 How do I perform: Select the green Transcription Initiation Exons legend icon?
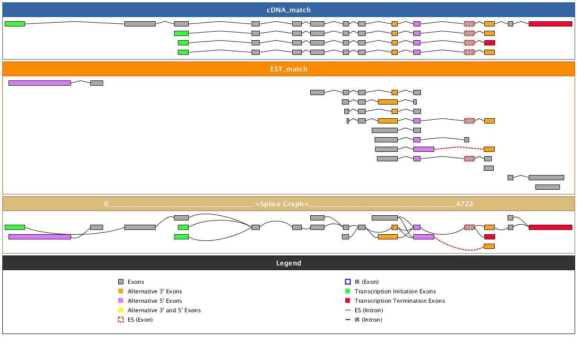pyautogui.click(x=348, y=291)
